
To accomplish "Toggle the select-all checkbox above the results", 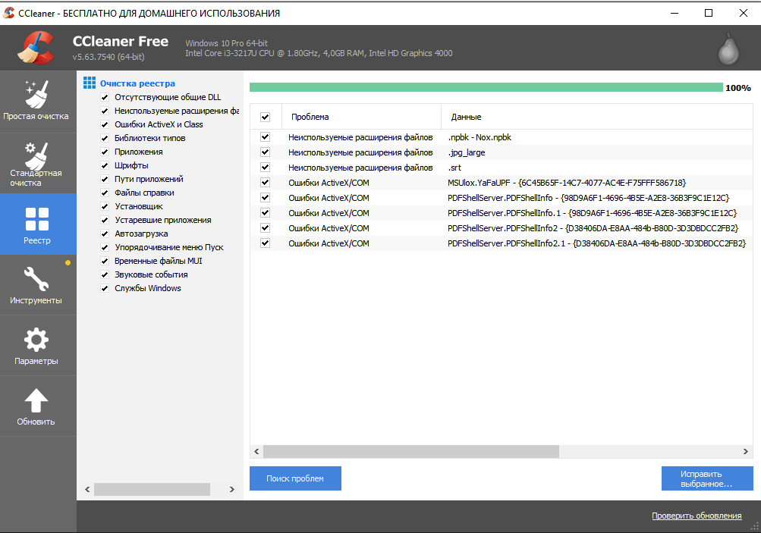I will 265,117.
